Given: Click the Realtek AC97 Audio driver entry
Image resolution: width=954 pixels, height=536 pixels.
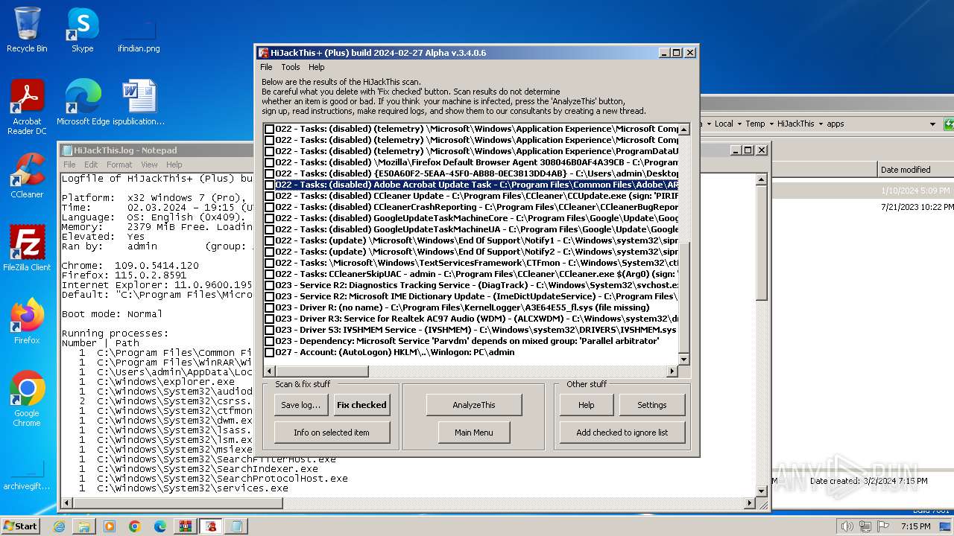Looking at the screenshot, I should [476, 319].
